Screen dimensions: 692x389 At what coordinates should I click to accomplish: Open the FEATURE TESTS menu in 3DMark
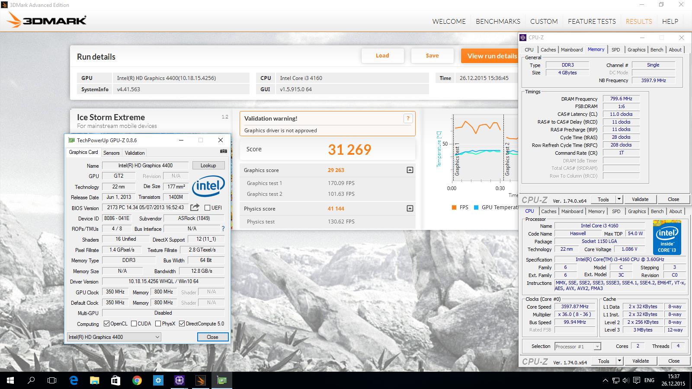pos(592,21)
